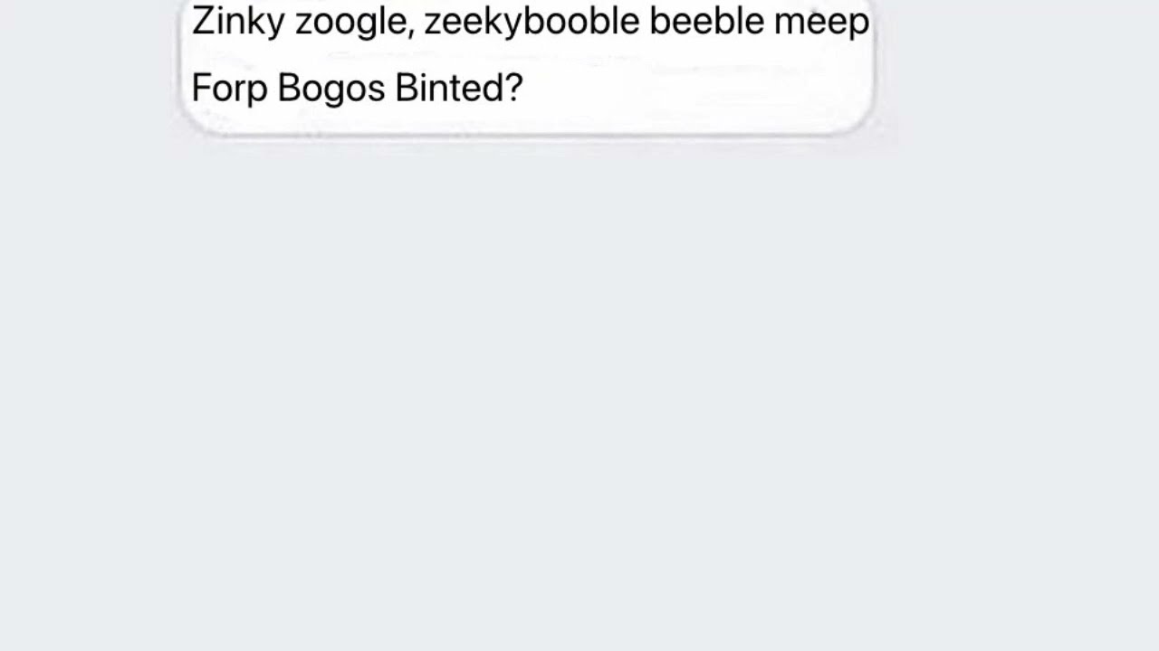The height and width of the screenshot is (651, 1159).
Task: Click the question mark after "Binted"
Action: (x=513, y=88)
